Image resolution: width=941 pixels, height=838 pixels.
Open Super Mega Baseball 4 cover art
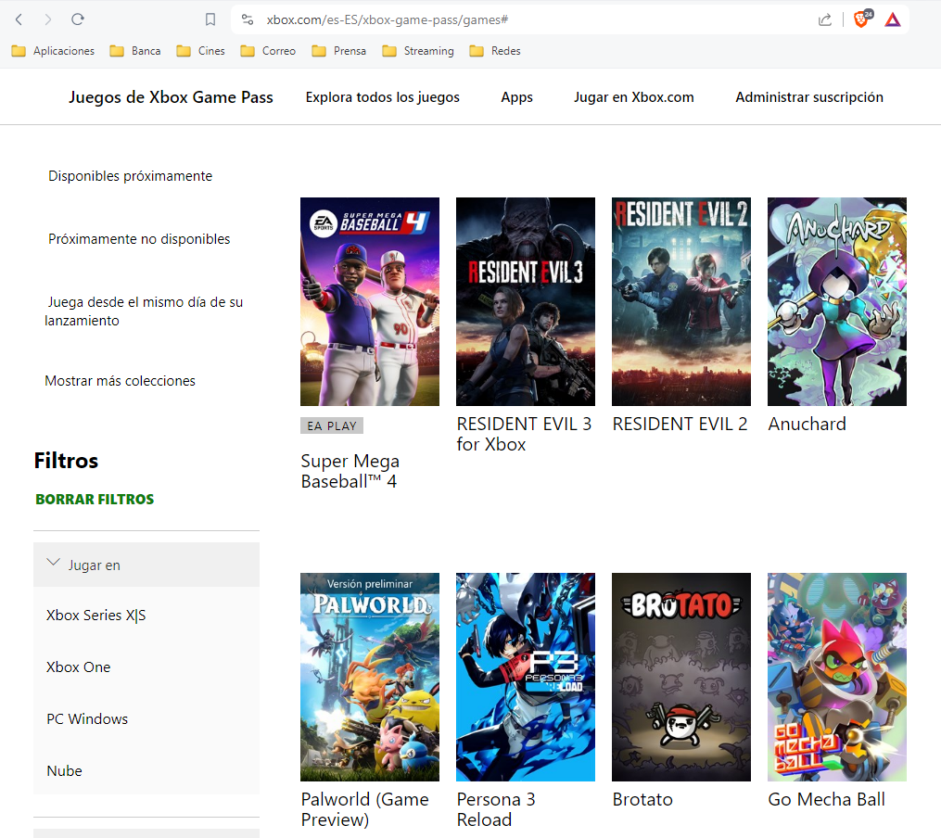370,301
